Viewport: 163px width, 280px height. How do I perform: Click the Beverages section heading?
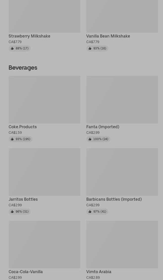(x=23, y=68)
